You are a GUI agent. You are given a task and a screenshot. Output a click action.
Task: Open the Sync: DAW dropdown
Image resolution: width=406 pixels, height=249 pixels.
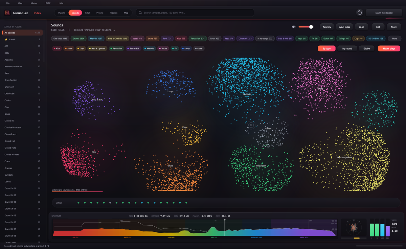click(344, 27)
